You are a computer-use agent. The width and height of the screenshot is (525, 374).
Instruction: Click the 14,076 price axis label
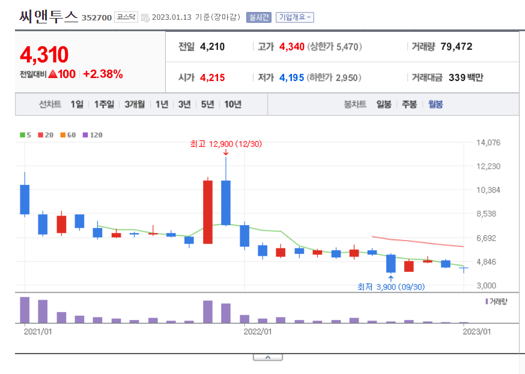click(x=488, y=143)
